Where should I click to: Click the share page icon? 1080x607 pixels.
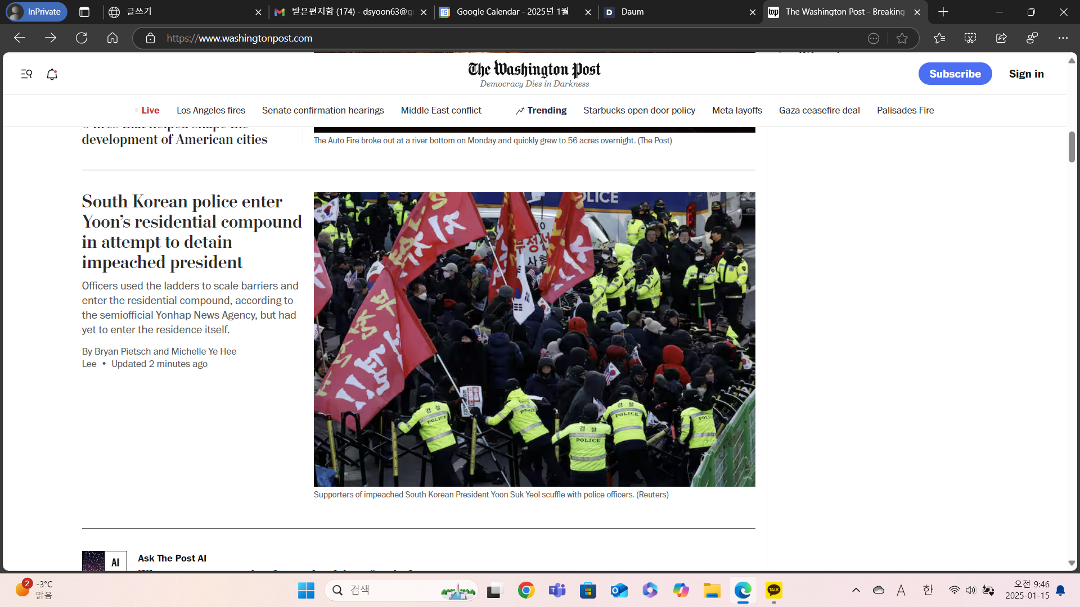(x=1001, y=38)
